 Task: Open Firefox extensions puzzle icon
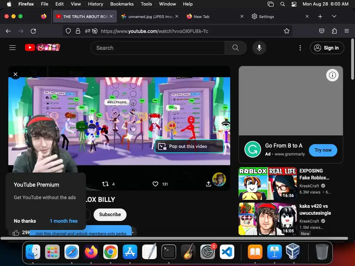click(334, 31)
